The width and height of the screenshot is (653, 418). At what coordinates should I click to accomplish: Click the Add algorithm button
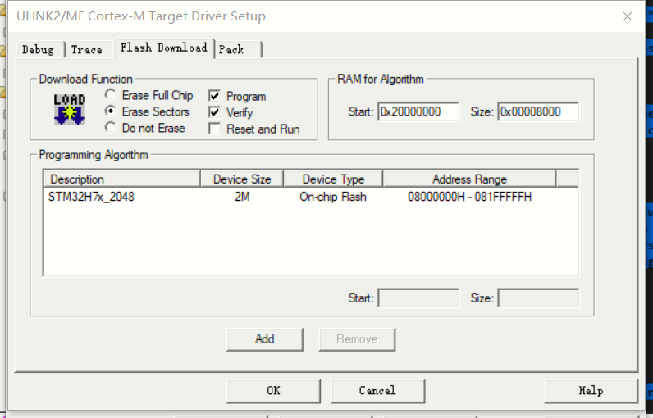click(265, 339)
